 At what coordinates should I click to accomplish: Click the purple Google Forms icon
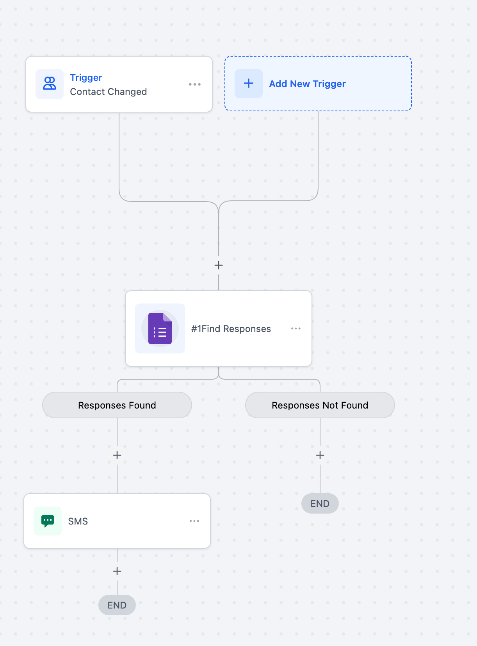click(160, 328)
